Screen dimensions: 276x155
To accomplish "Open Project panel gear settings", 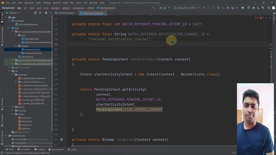I will point(46,13).
